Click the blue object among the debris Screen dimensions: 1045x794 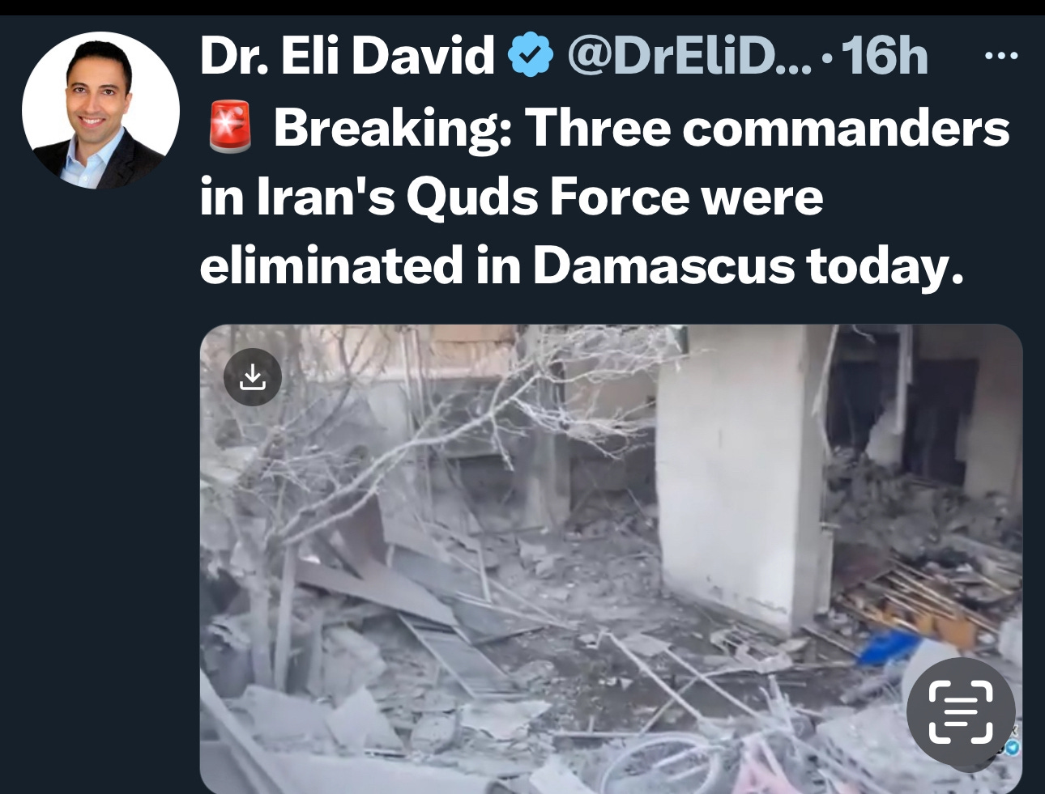coord(889,646)
